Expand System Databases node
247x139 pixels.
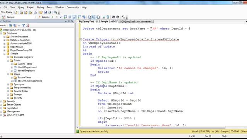pyautogui.click(x=4, y=37)
